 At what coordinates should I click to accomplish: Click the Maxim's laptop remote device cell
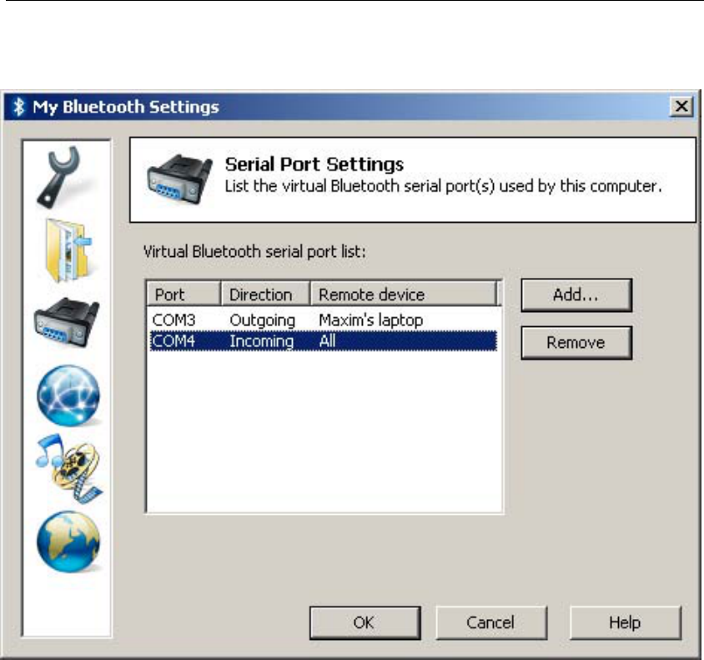coord(371,320)
